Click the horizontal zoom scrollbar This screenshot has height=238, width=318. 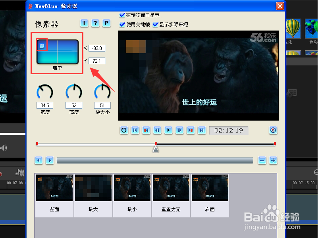pos(155,160)
